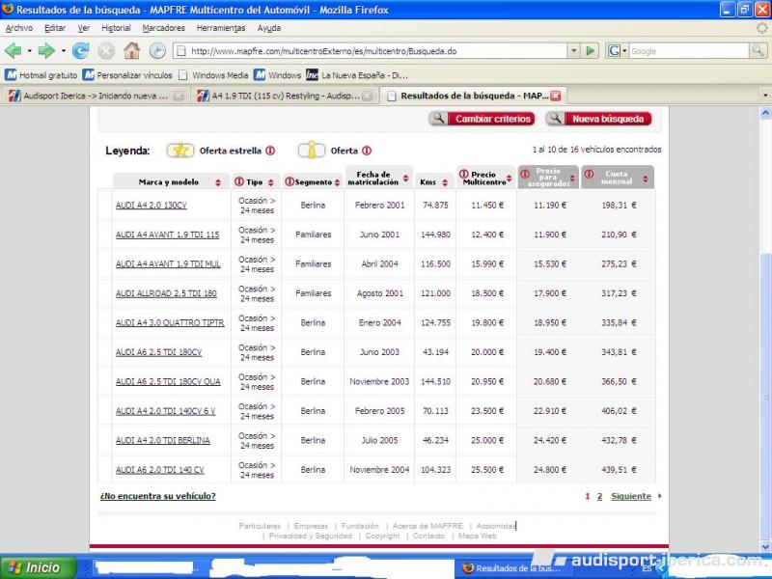
Task: Reload the page with the refresh icon
Action: [x=80, y=51]
